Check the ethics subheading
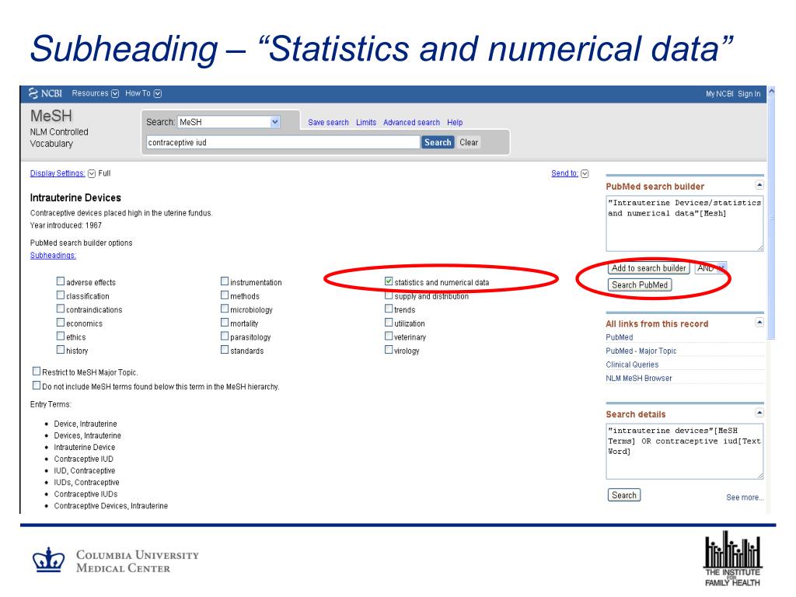The image size is (796, 597). click(x=61, y=336)
